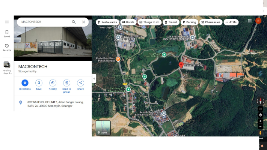Screen dimensions: 267x150
Task: Open the Saved places sidebar item
Action: [x=7, y=34]
